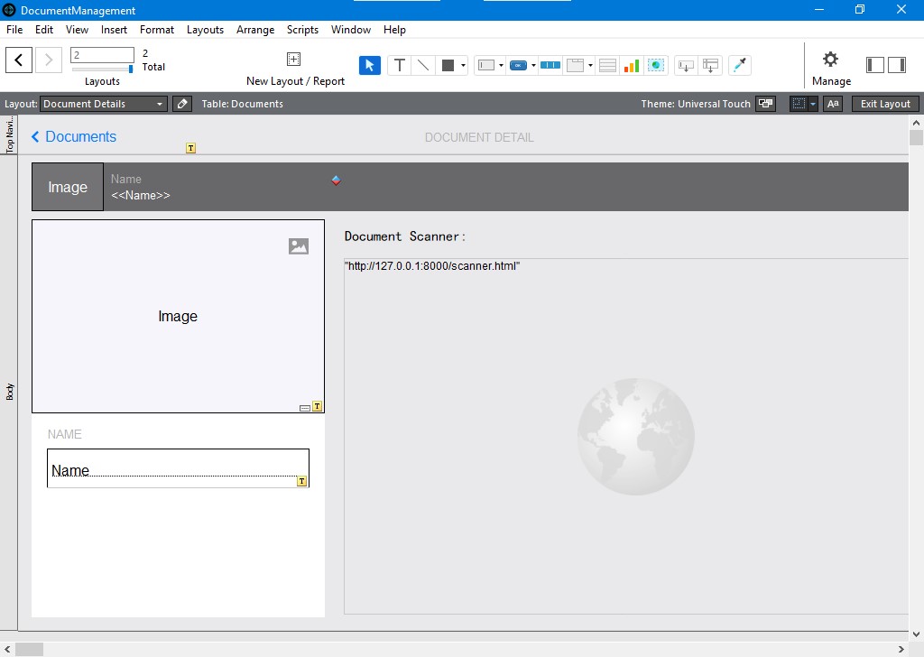The height and width of the screenshot is (657, 924).
Task: Click the Chart tool icon
Action: (x=631, y=65)
